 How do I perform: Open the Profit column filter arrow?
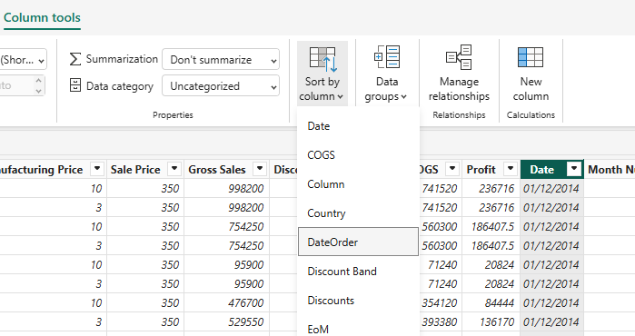511,169
